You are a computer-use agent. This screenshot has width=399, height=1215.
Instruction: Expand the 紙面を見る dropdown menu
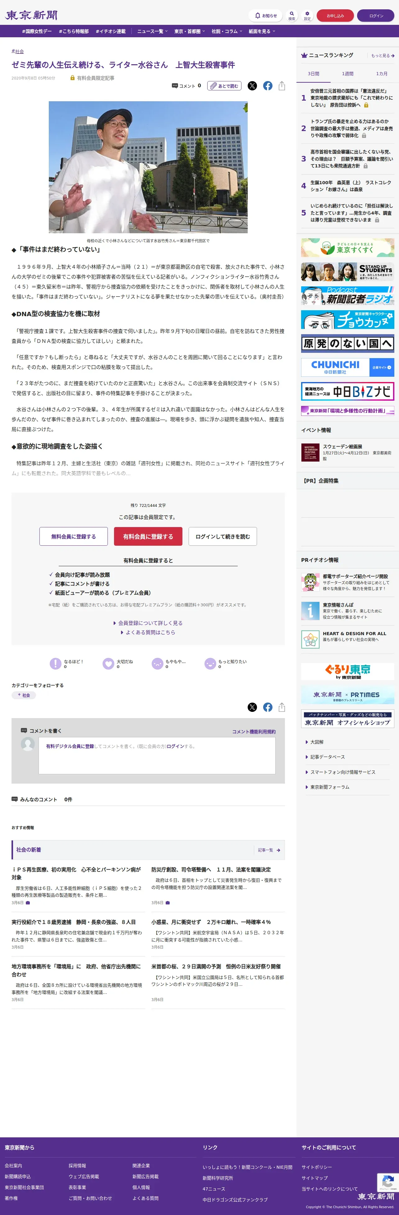click(x=262, y=31)
